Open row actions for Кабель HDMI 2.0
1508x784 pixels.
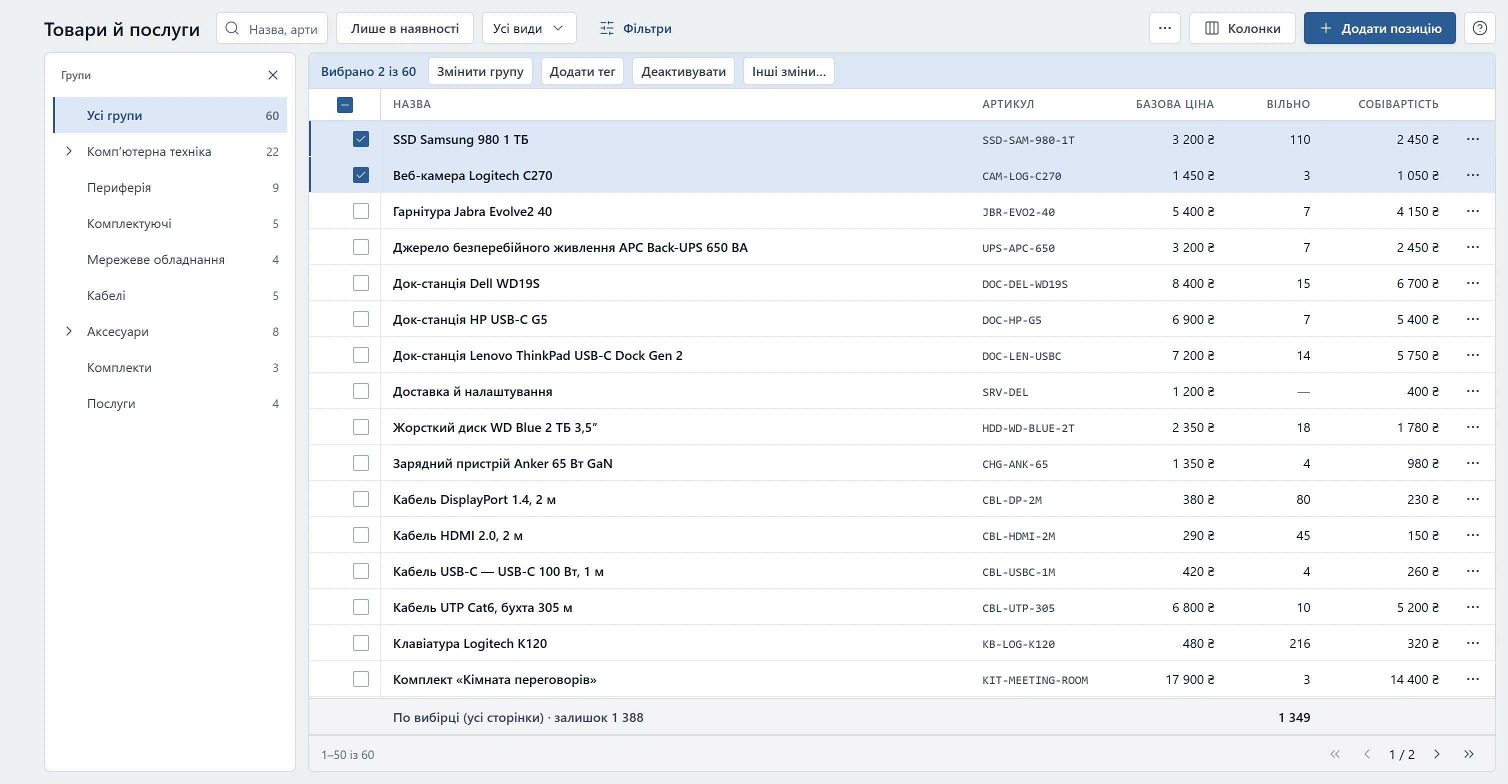click(x=1473, y=535)
